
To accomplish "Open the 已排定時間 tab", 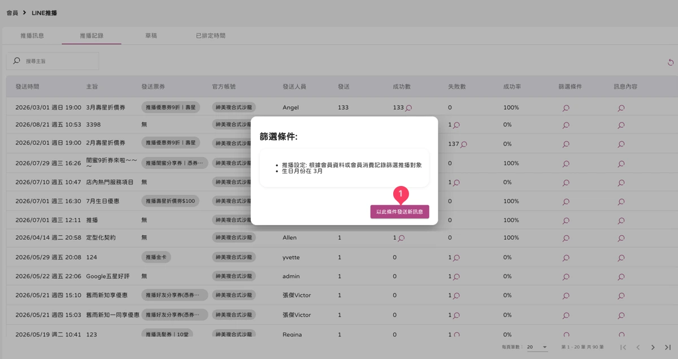I will (x=210, y=36).
